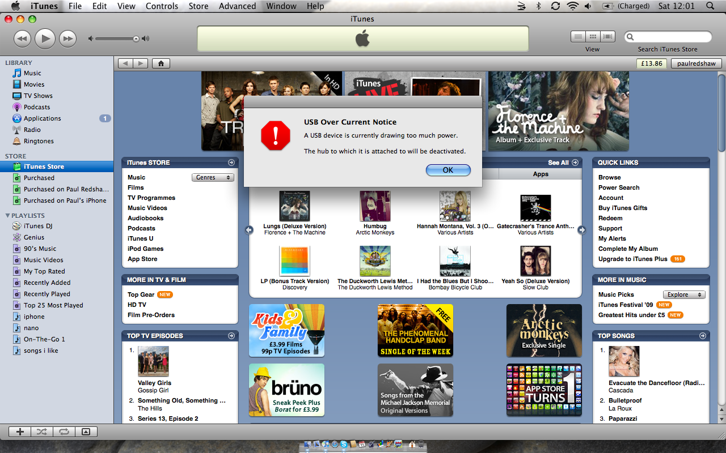Click the volume slider
The image size is (726, 453).
118,39
